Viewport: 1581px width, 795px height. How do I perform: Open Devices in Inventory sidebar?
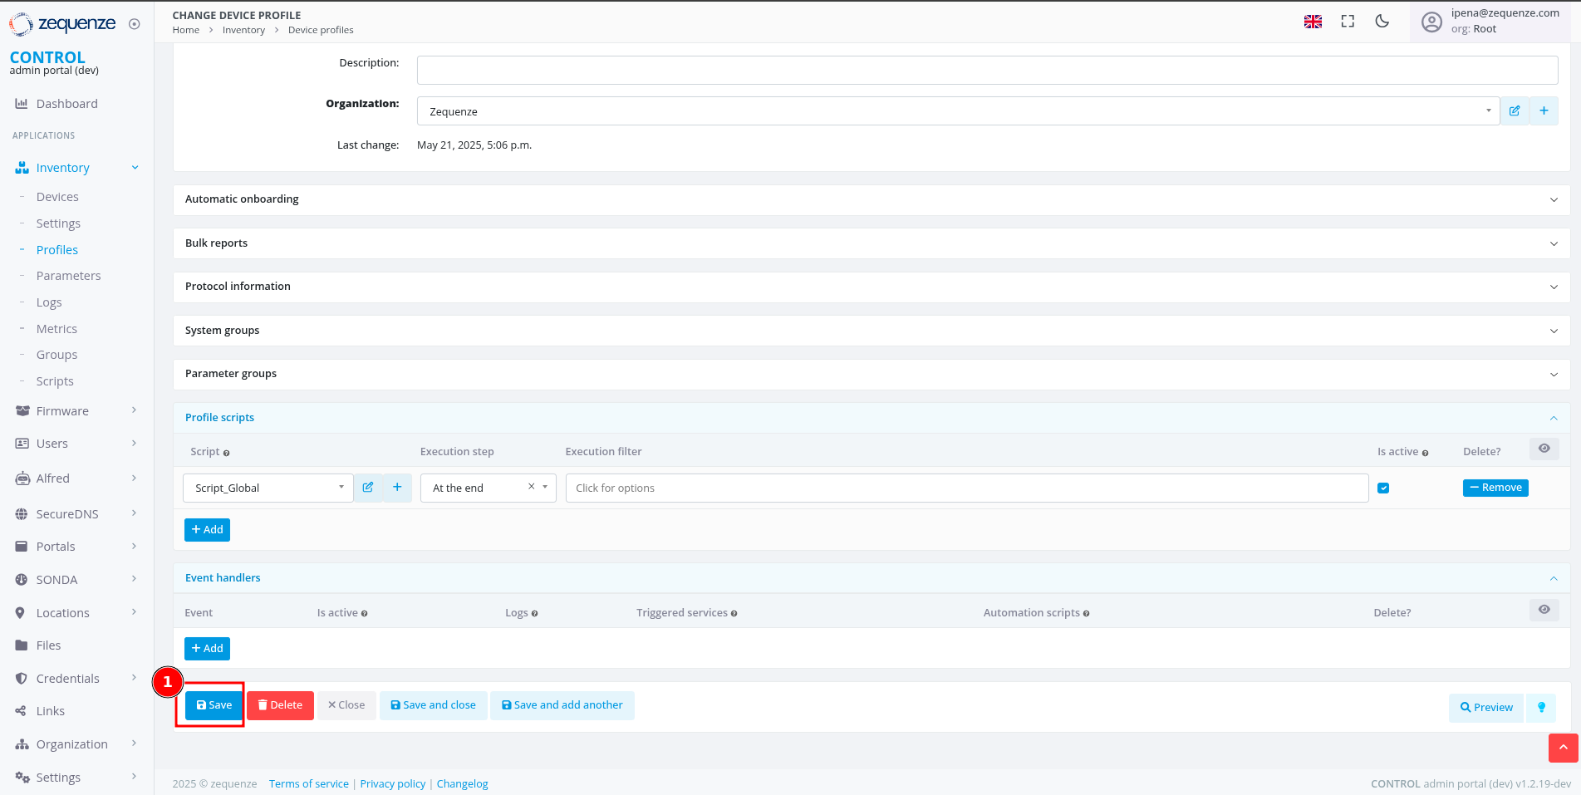[x=57, y=197]
